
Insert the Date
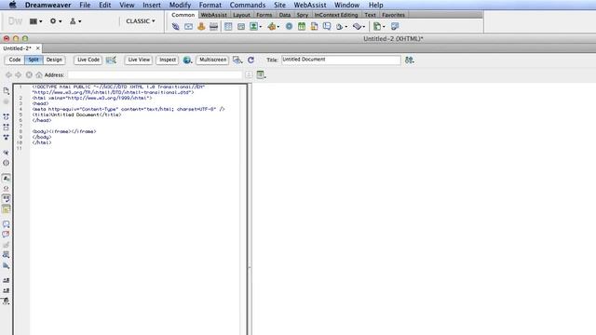point(302,27)
